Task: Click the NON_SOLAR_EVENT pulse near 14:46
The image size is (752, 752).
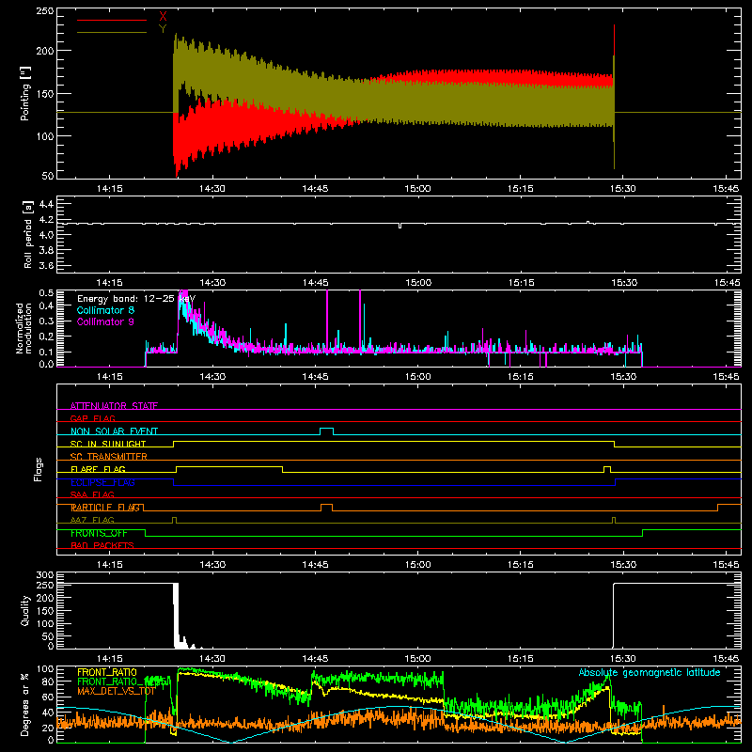Action: [x=326, y=431]
